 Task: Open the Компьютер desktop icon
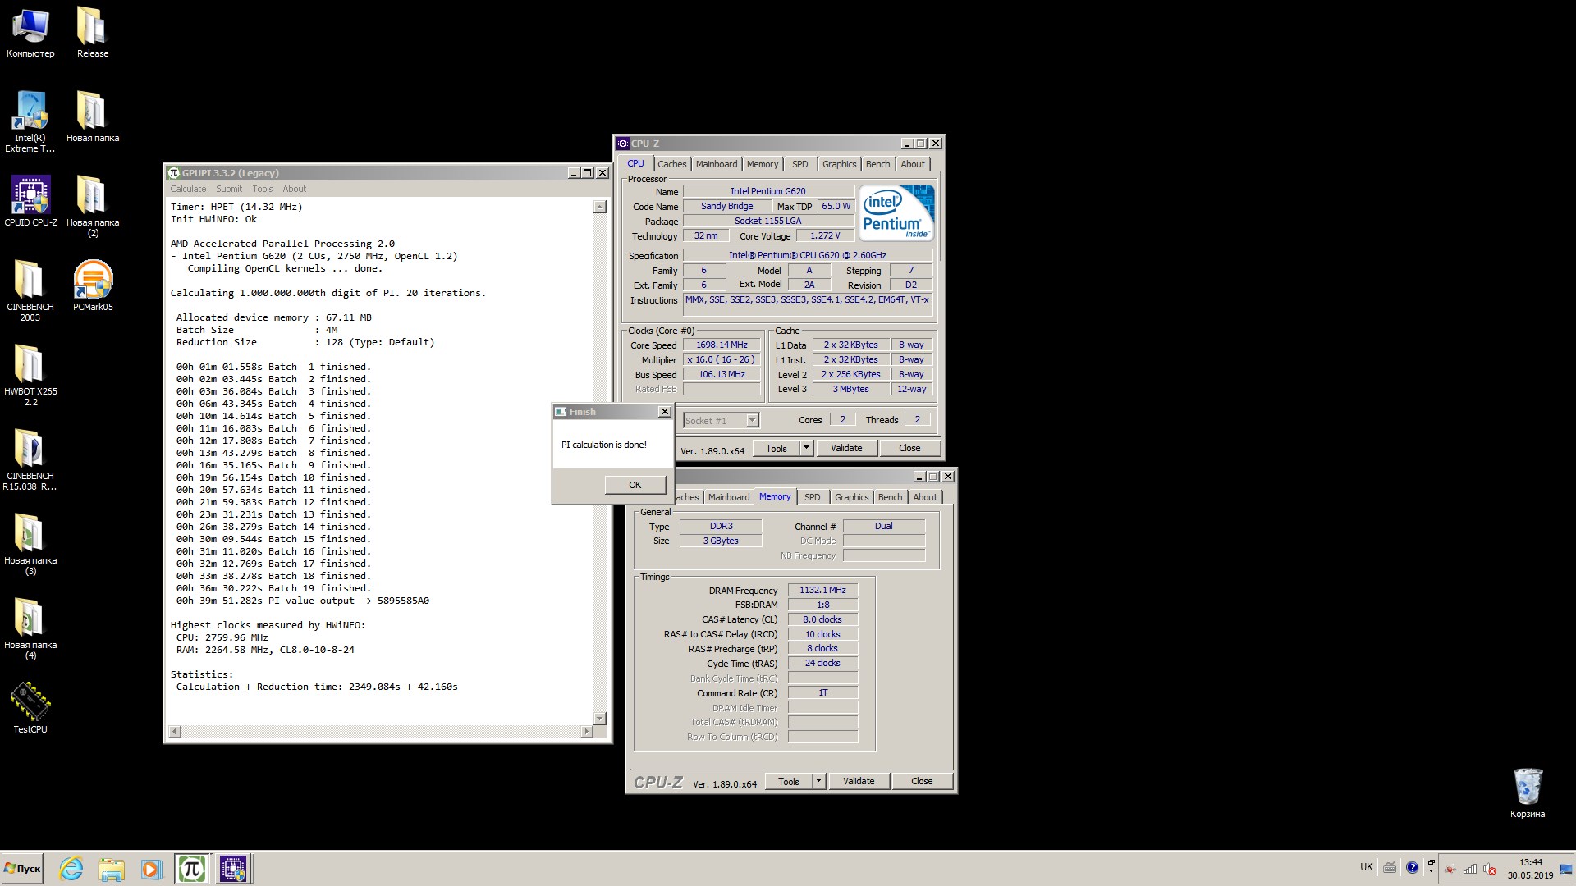pyautogui.click(x=30, y=33)
